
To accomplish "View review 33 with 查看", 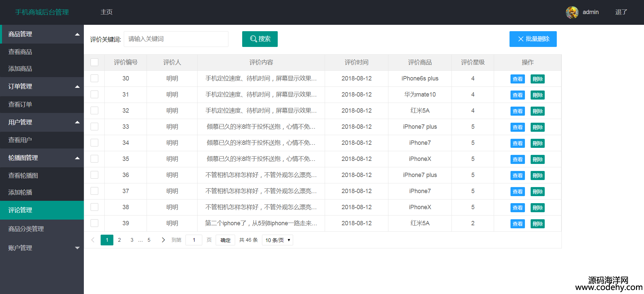I will click(518, 127).
